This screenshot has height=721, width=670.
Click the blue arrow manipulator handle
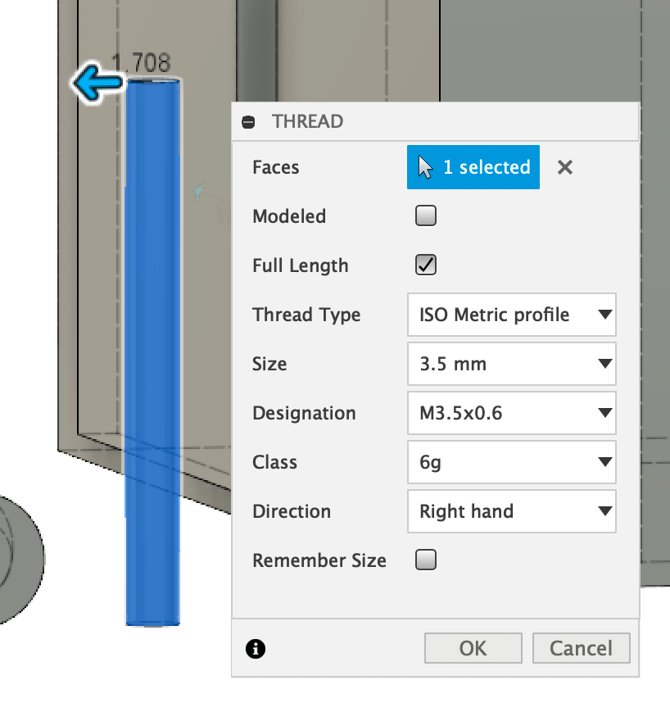(x=97, y=84)
